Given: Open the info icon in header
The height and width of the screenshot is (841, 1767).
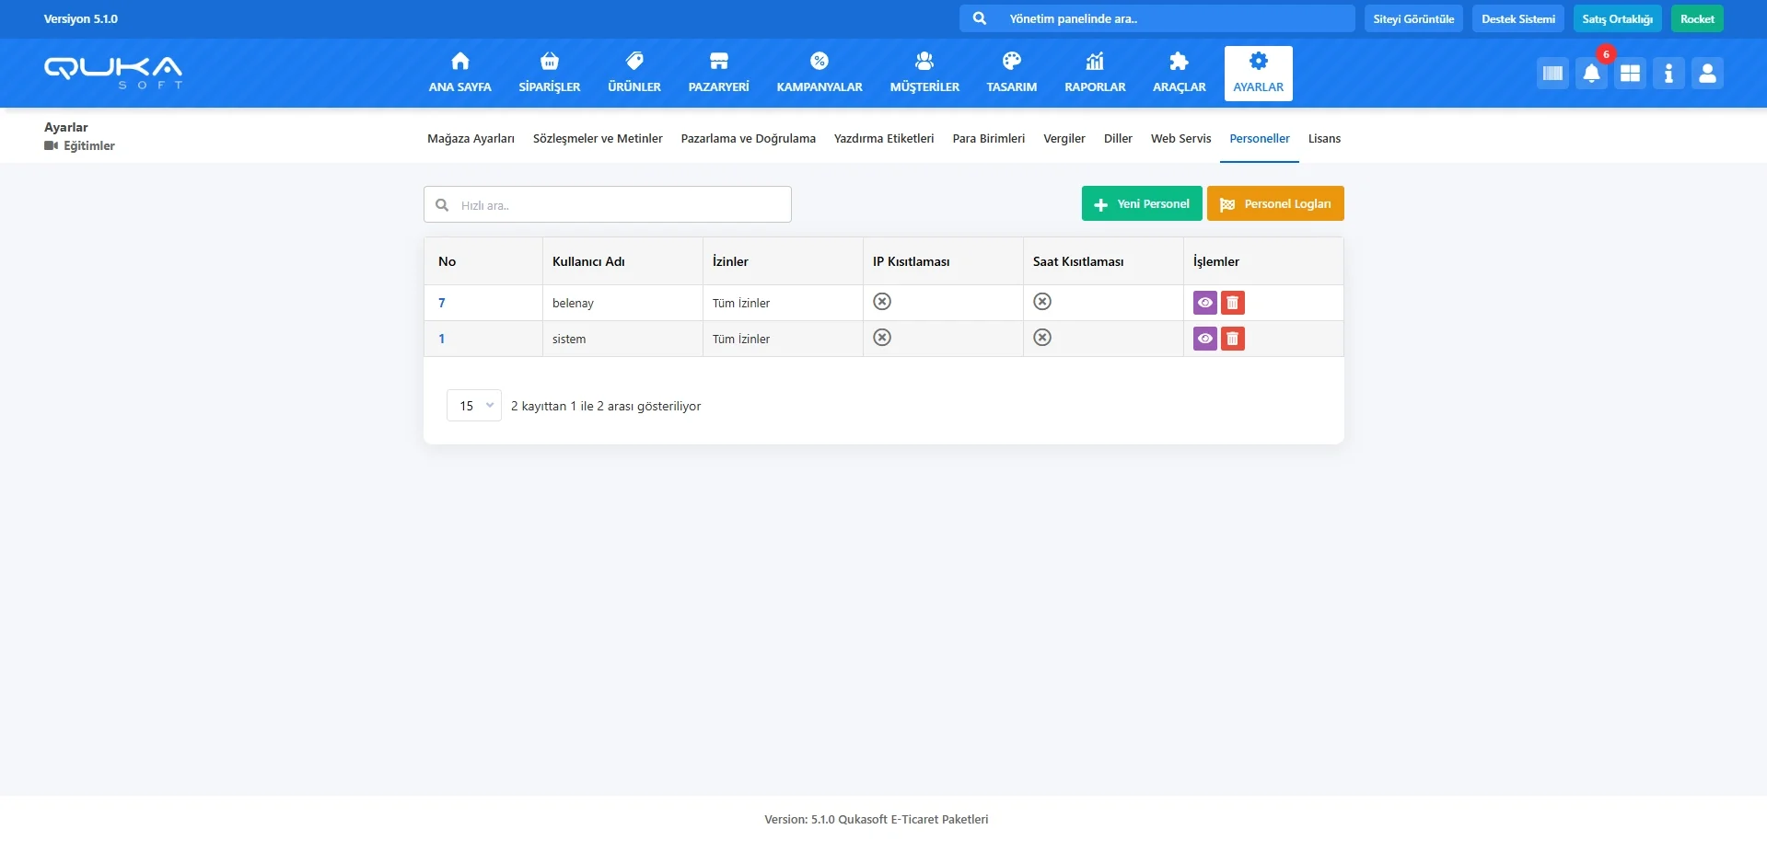Looking at the screenshot, I should pyautogui.click(x=1668, y=74).
